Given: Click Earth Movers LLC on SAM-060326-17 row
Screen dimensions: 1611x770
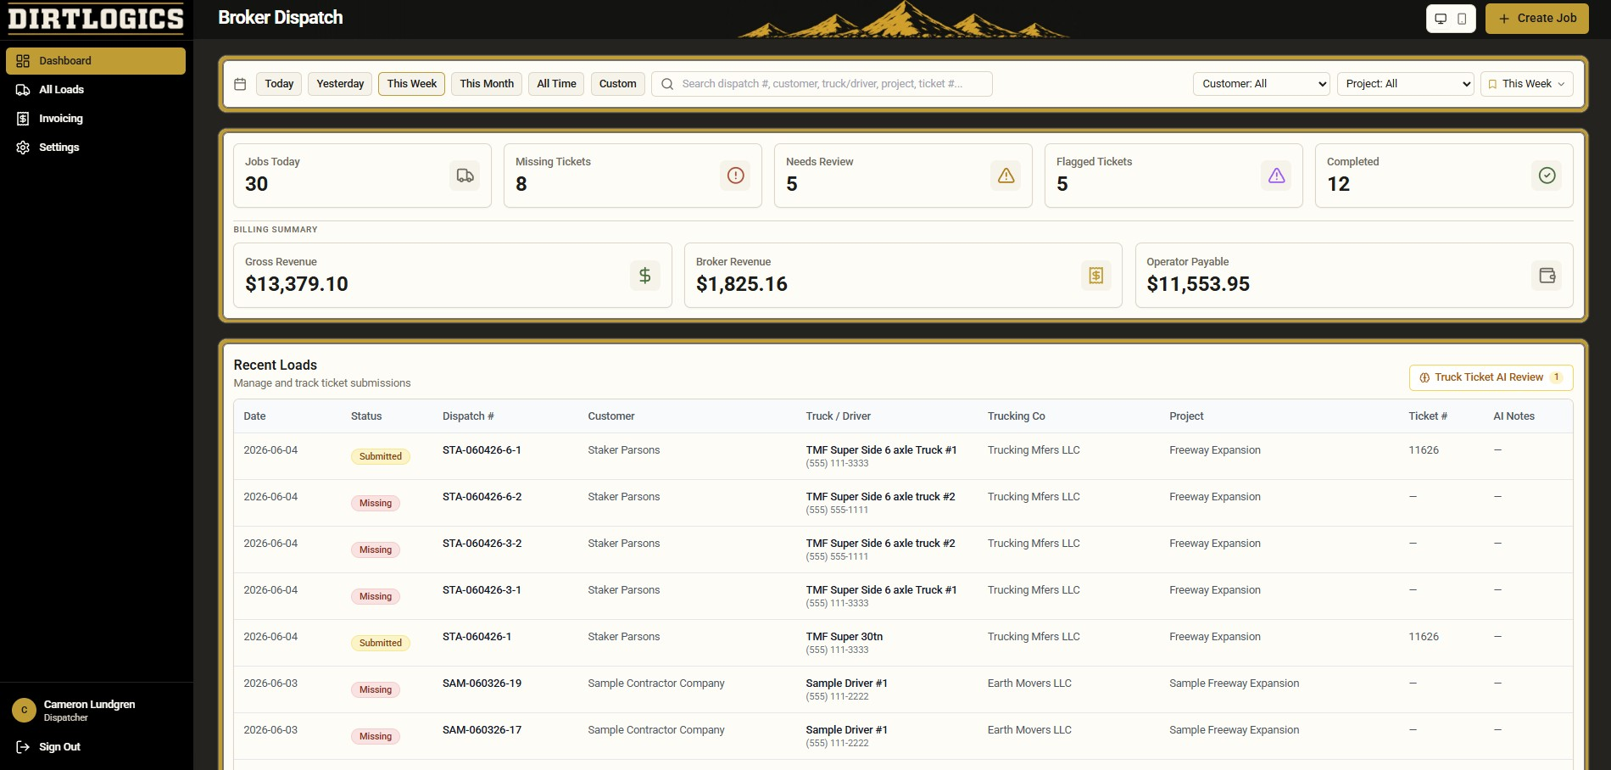Looking at the screenshot, I should pos(1029,730).
